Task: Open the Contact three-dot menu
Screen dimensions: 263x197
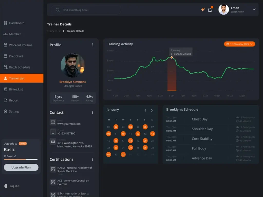Action: pyautogui.click(x=93, y=112)
